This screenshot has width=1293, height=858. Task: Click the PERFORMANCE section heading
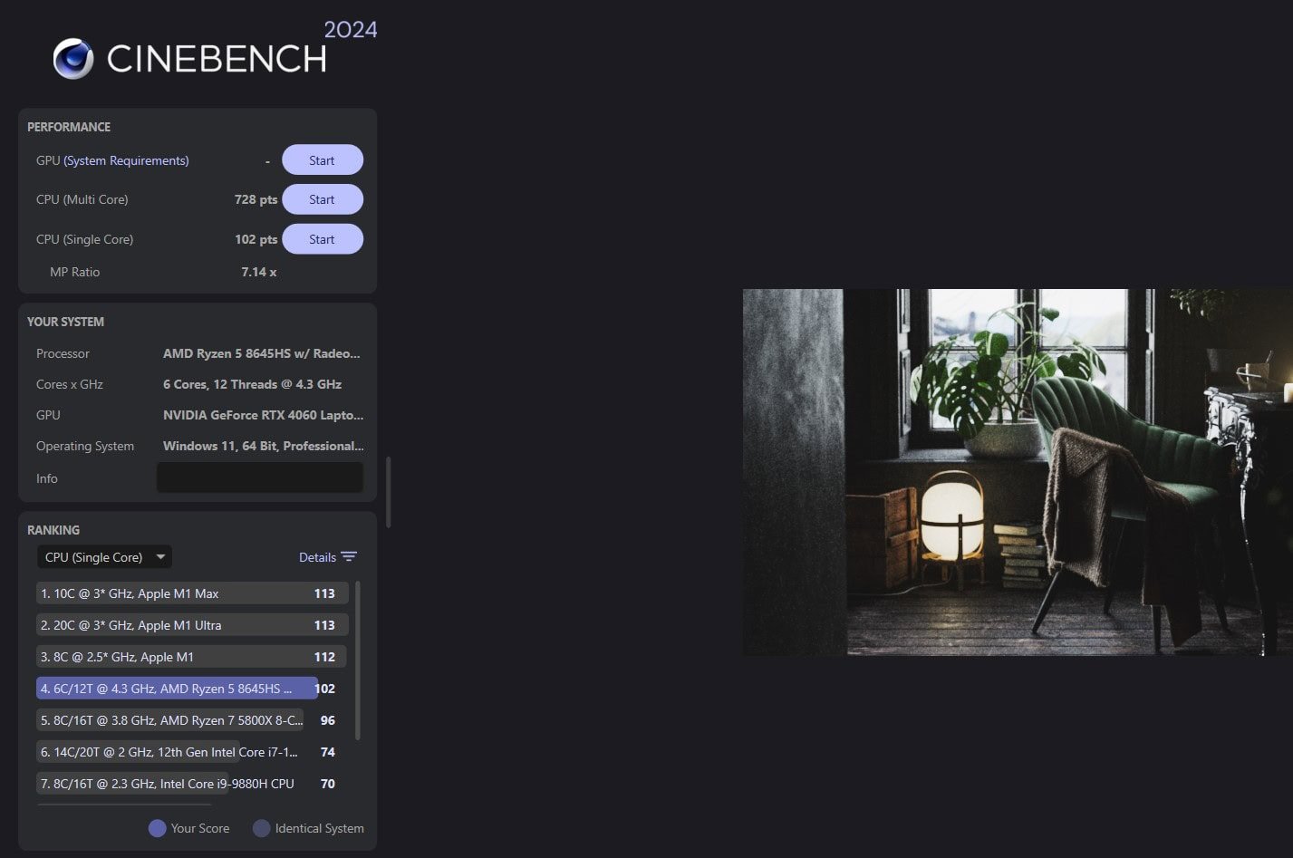tap(69, 127)
